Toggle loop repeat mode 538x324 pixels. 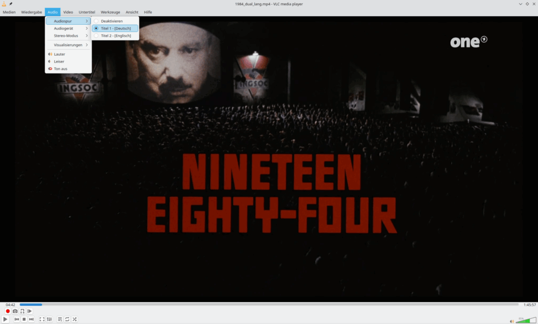pos(67,319)
